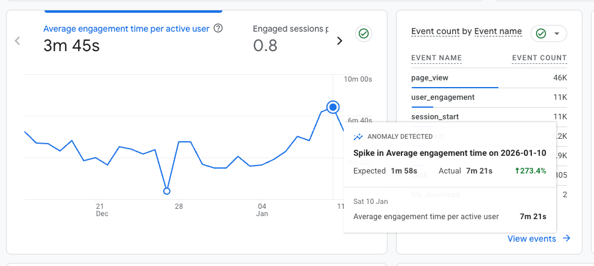This screenshot has width=594, height=266.
Task: Click the hollow anomaly dip marker on chart
Action: pyautogui.click(x=167, y=191)
